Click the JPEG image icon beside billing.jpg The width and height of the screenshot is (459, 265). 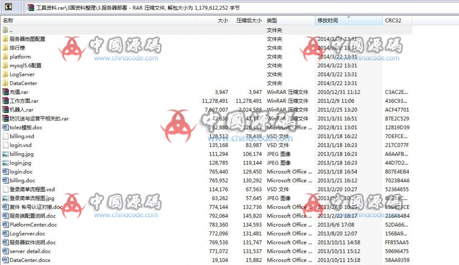coord(6,154)
